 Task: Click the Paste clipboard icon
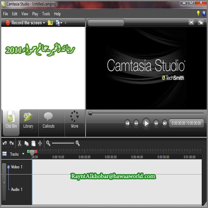(x=33, y=143)
